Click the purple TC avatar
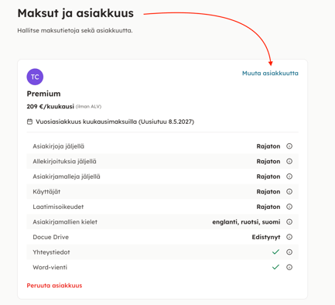Viewport: 335px width, 305px height. [x=35, y=77]
